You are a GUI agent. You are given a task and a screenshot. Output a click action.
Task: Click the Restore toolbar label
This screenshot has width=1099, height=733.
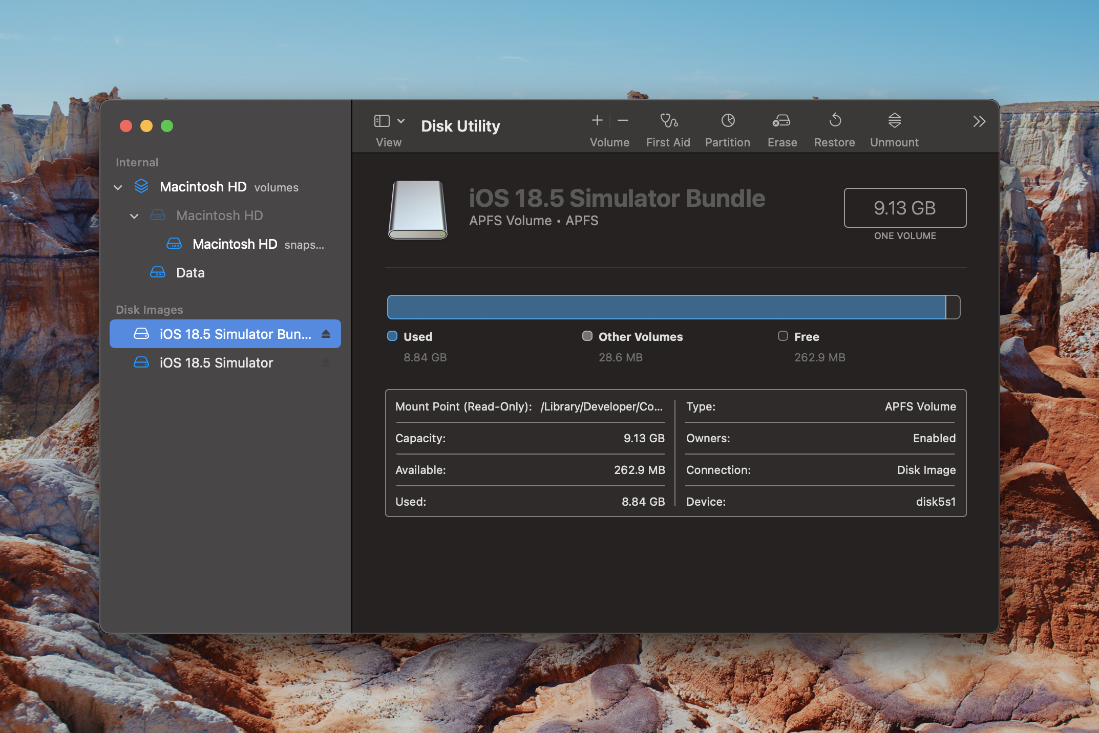[834, 142]
